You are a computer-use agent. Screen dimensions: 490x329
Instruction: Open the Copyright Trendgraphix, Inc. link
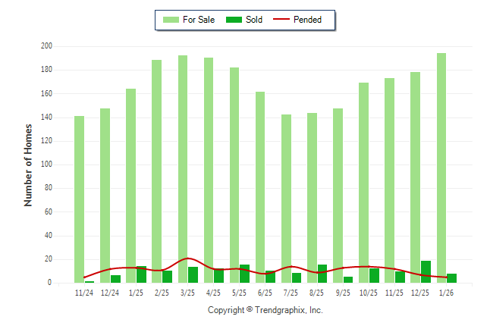pos(265,310)
